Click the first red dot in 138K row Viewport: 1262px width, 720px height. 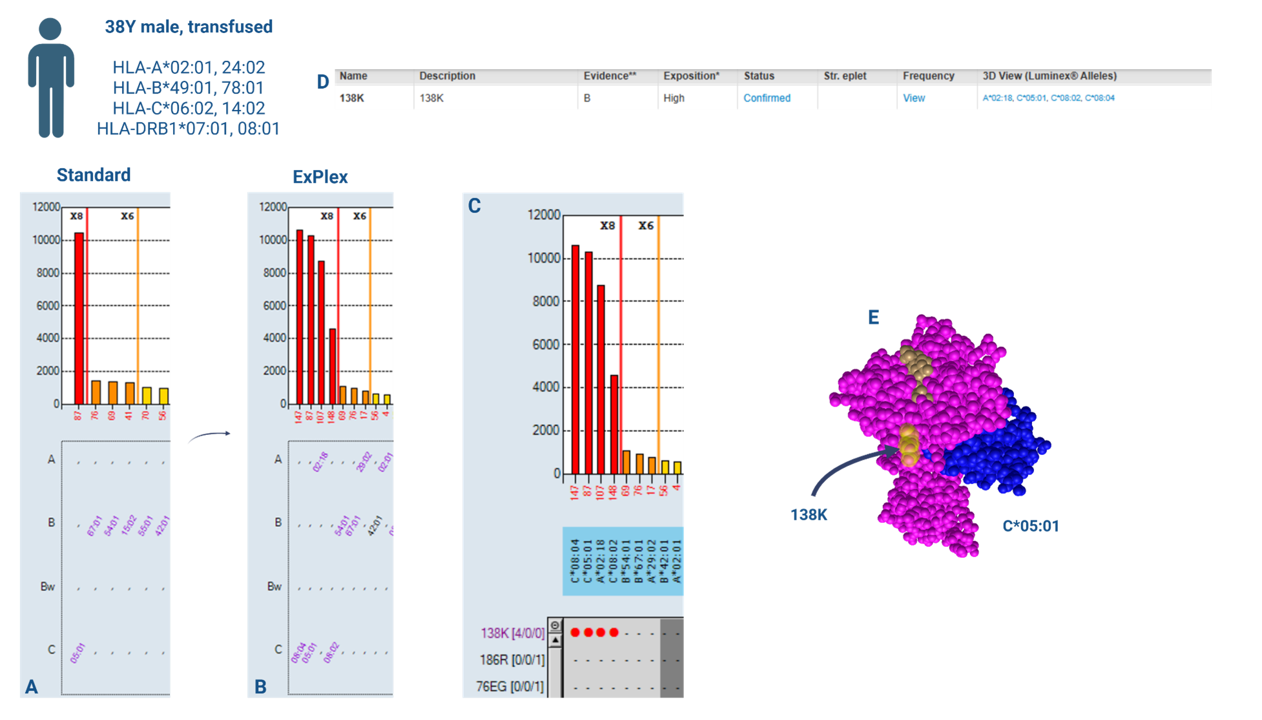click(x=575, y=632)
